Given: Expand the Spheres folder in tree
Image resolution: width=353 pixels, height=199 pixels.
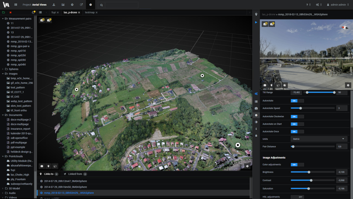Looking at the screenshot, I should 3,69.
